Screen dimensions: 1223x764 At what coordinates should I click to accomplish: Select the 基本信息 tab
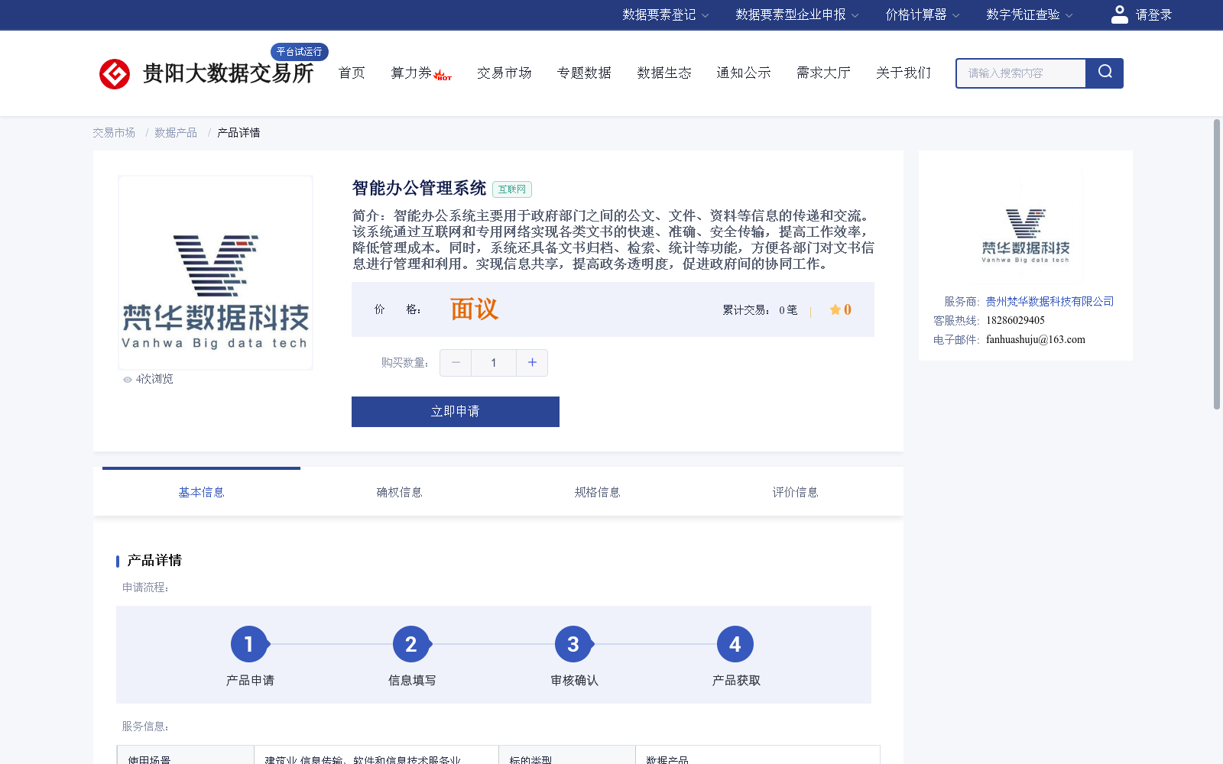(201, 492)
